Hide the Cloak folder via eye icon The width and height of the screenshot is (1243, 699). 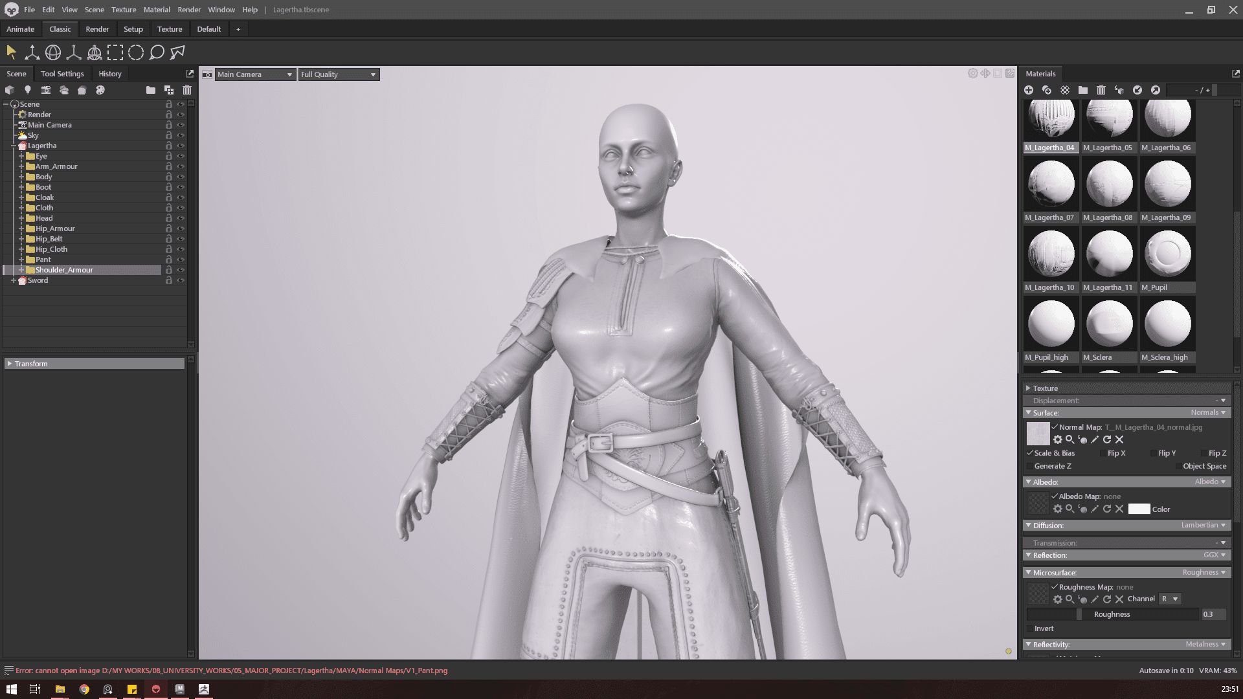click(181, 197)
